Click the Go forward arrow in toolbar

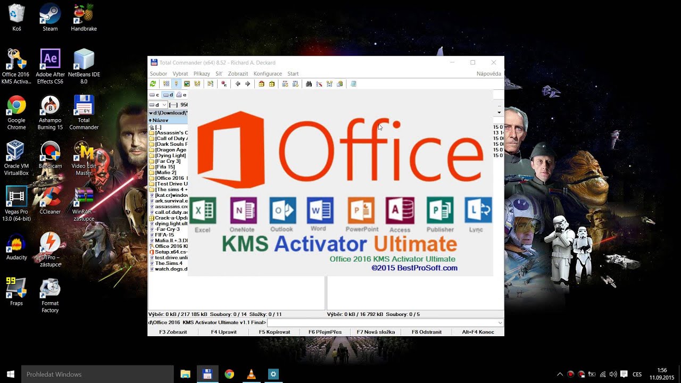point(247,84)
